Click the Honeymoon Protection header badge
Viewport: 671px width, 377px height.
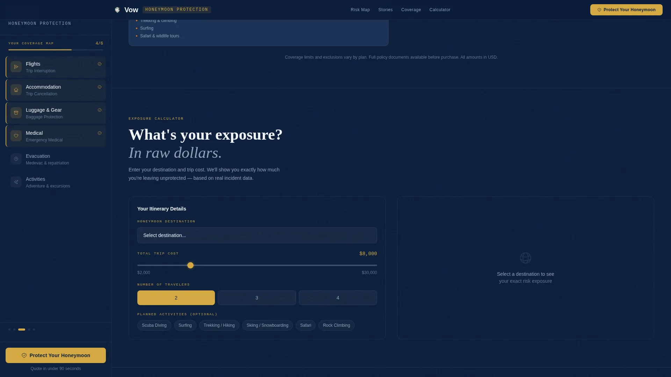177,10
